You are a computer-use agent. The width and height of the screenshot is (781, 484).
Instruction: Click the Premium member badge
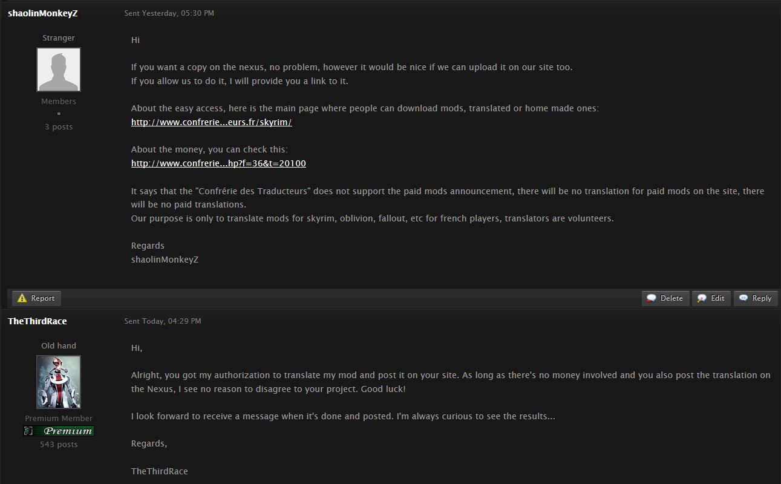[59, 431]
